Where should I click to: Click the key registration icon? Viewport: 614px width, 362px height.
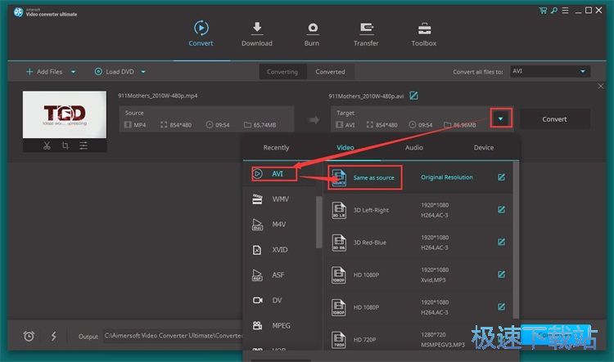click(553, 11)
